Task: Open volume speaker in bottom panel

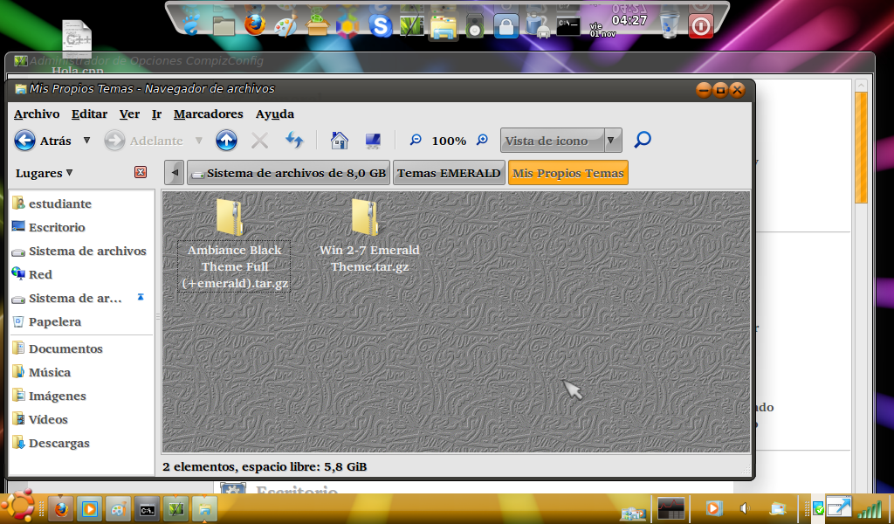Action: [744, 508]
